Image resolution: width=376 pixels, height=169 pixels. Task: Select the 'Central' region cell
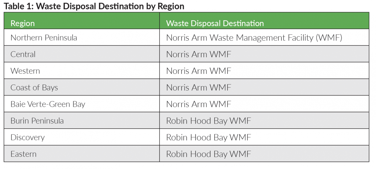[23, 54]
